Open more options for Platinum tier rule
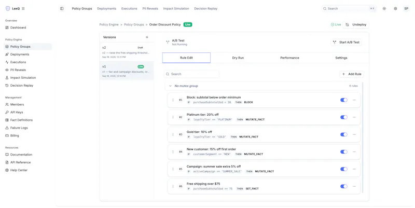415x208 pixels. click(x=354, y=117)
